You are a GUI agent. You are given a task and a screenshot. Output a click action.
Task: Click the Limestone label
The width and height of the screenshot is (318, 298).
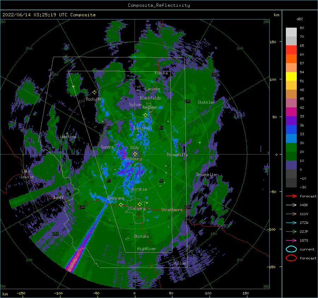(x=67, y=137)
